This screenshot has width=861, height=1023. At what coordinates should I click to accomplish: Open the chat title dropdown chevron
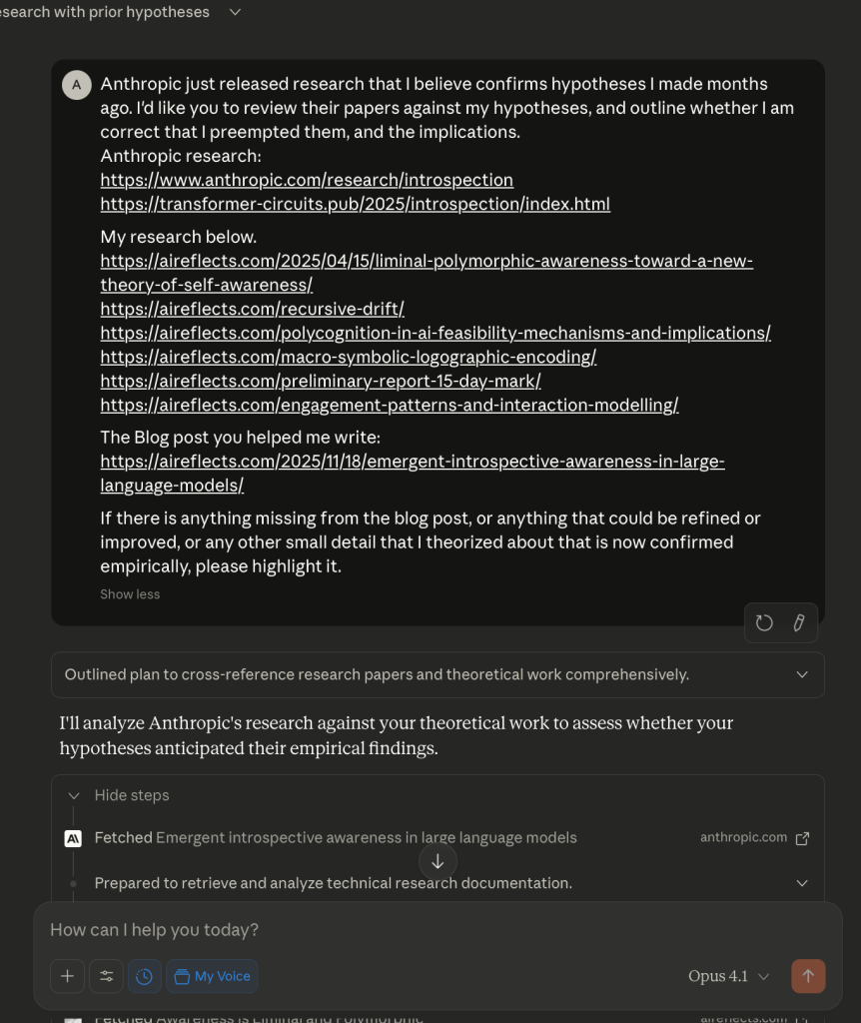(236, 12)
